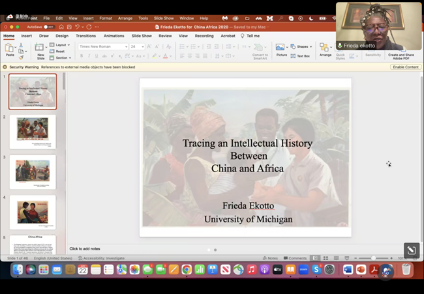This screenshot has width=424, height=294.
Task: Expand the Shapes dropdown
Action: click(x=303, y=46)
